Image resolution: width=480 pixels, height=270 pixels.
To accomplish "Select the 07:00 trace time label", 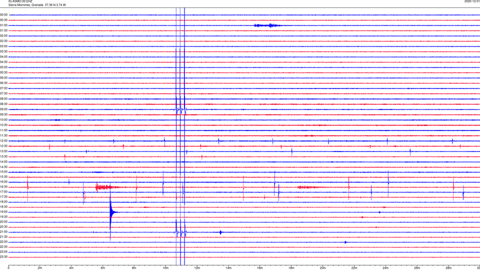I will point(3,88).
